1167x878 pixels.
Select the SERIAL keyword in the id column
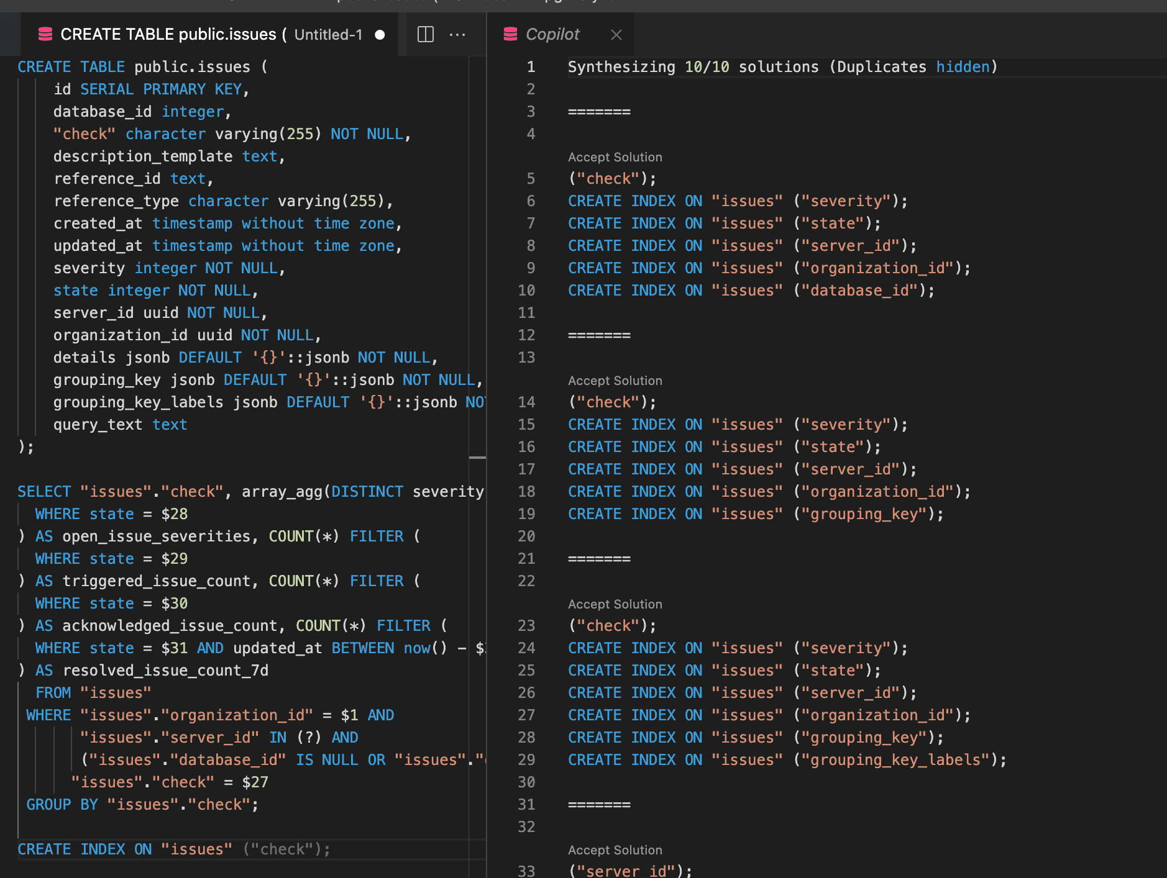point(106,89)
